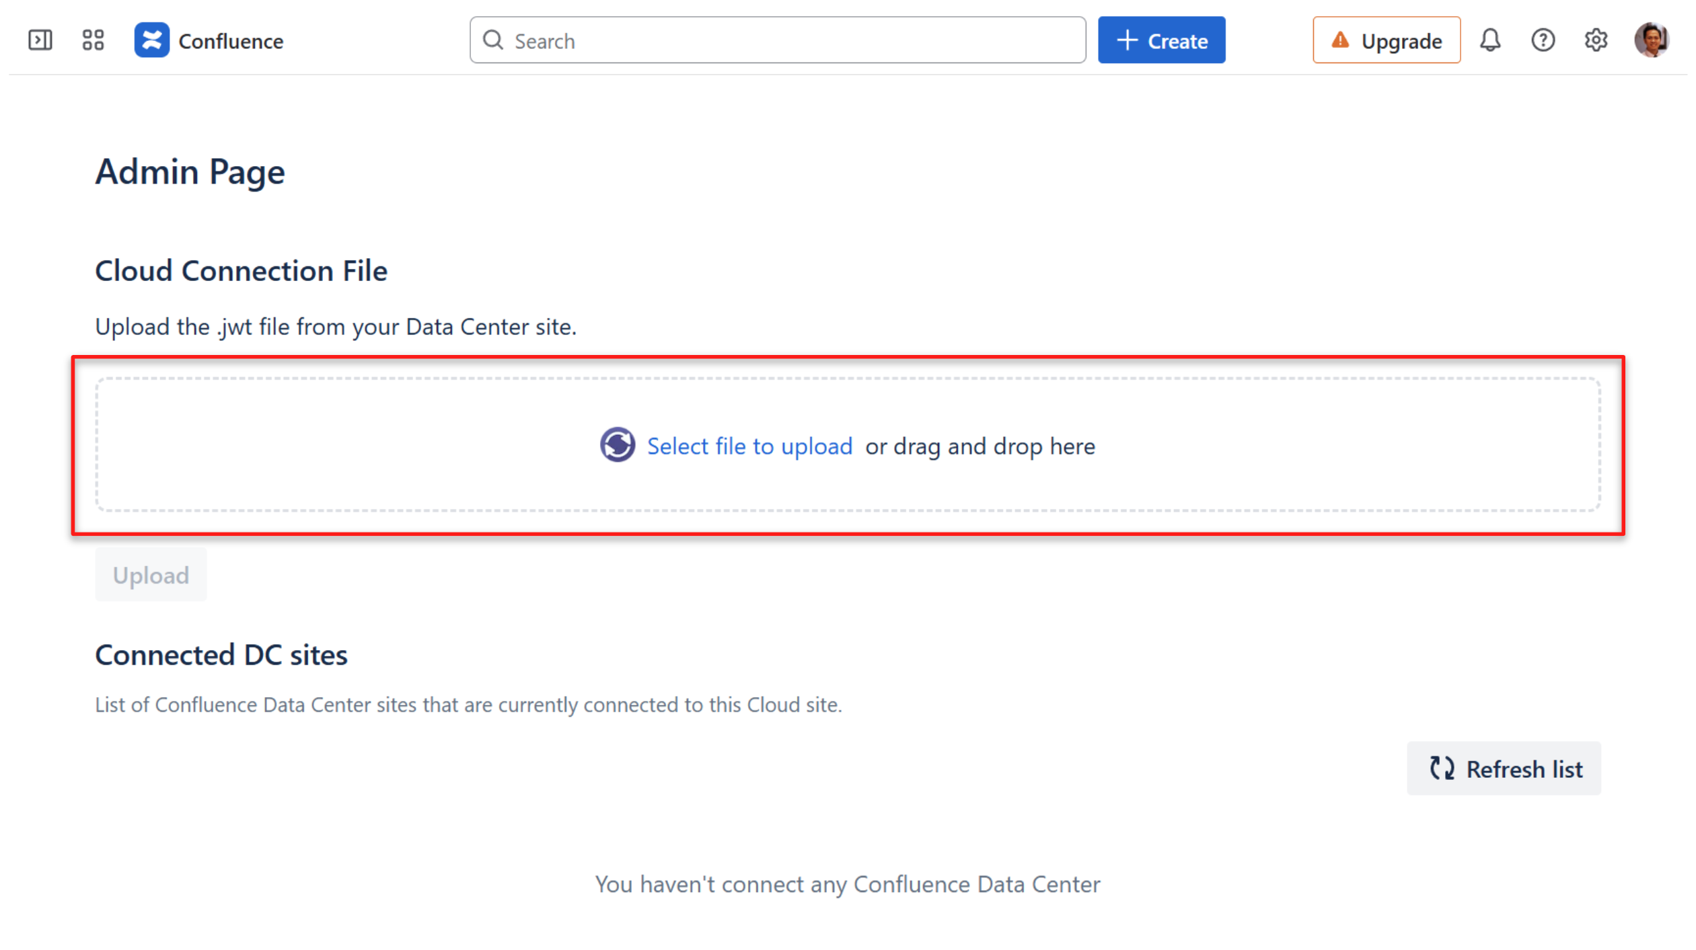Open the user profile avatar menu
The image size is (1696, 950).
[x=1652, y=40]
